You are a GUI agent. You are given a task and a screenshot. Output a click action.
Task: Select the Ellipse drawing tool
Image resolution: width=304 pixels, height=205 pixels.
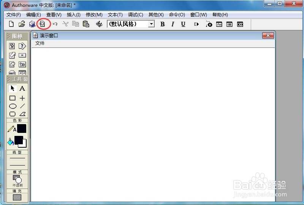13,106
